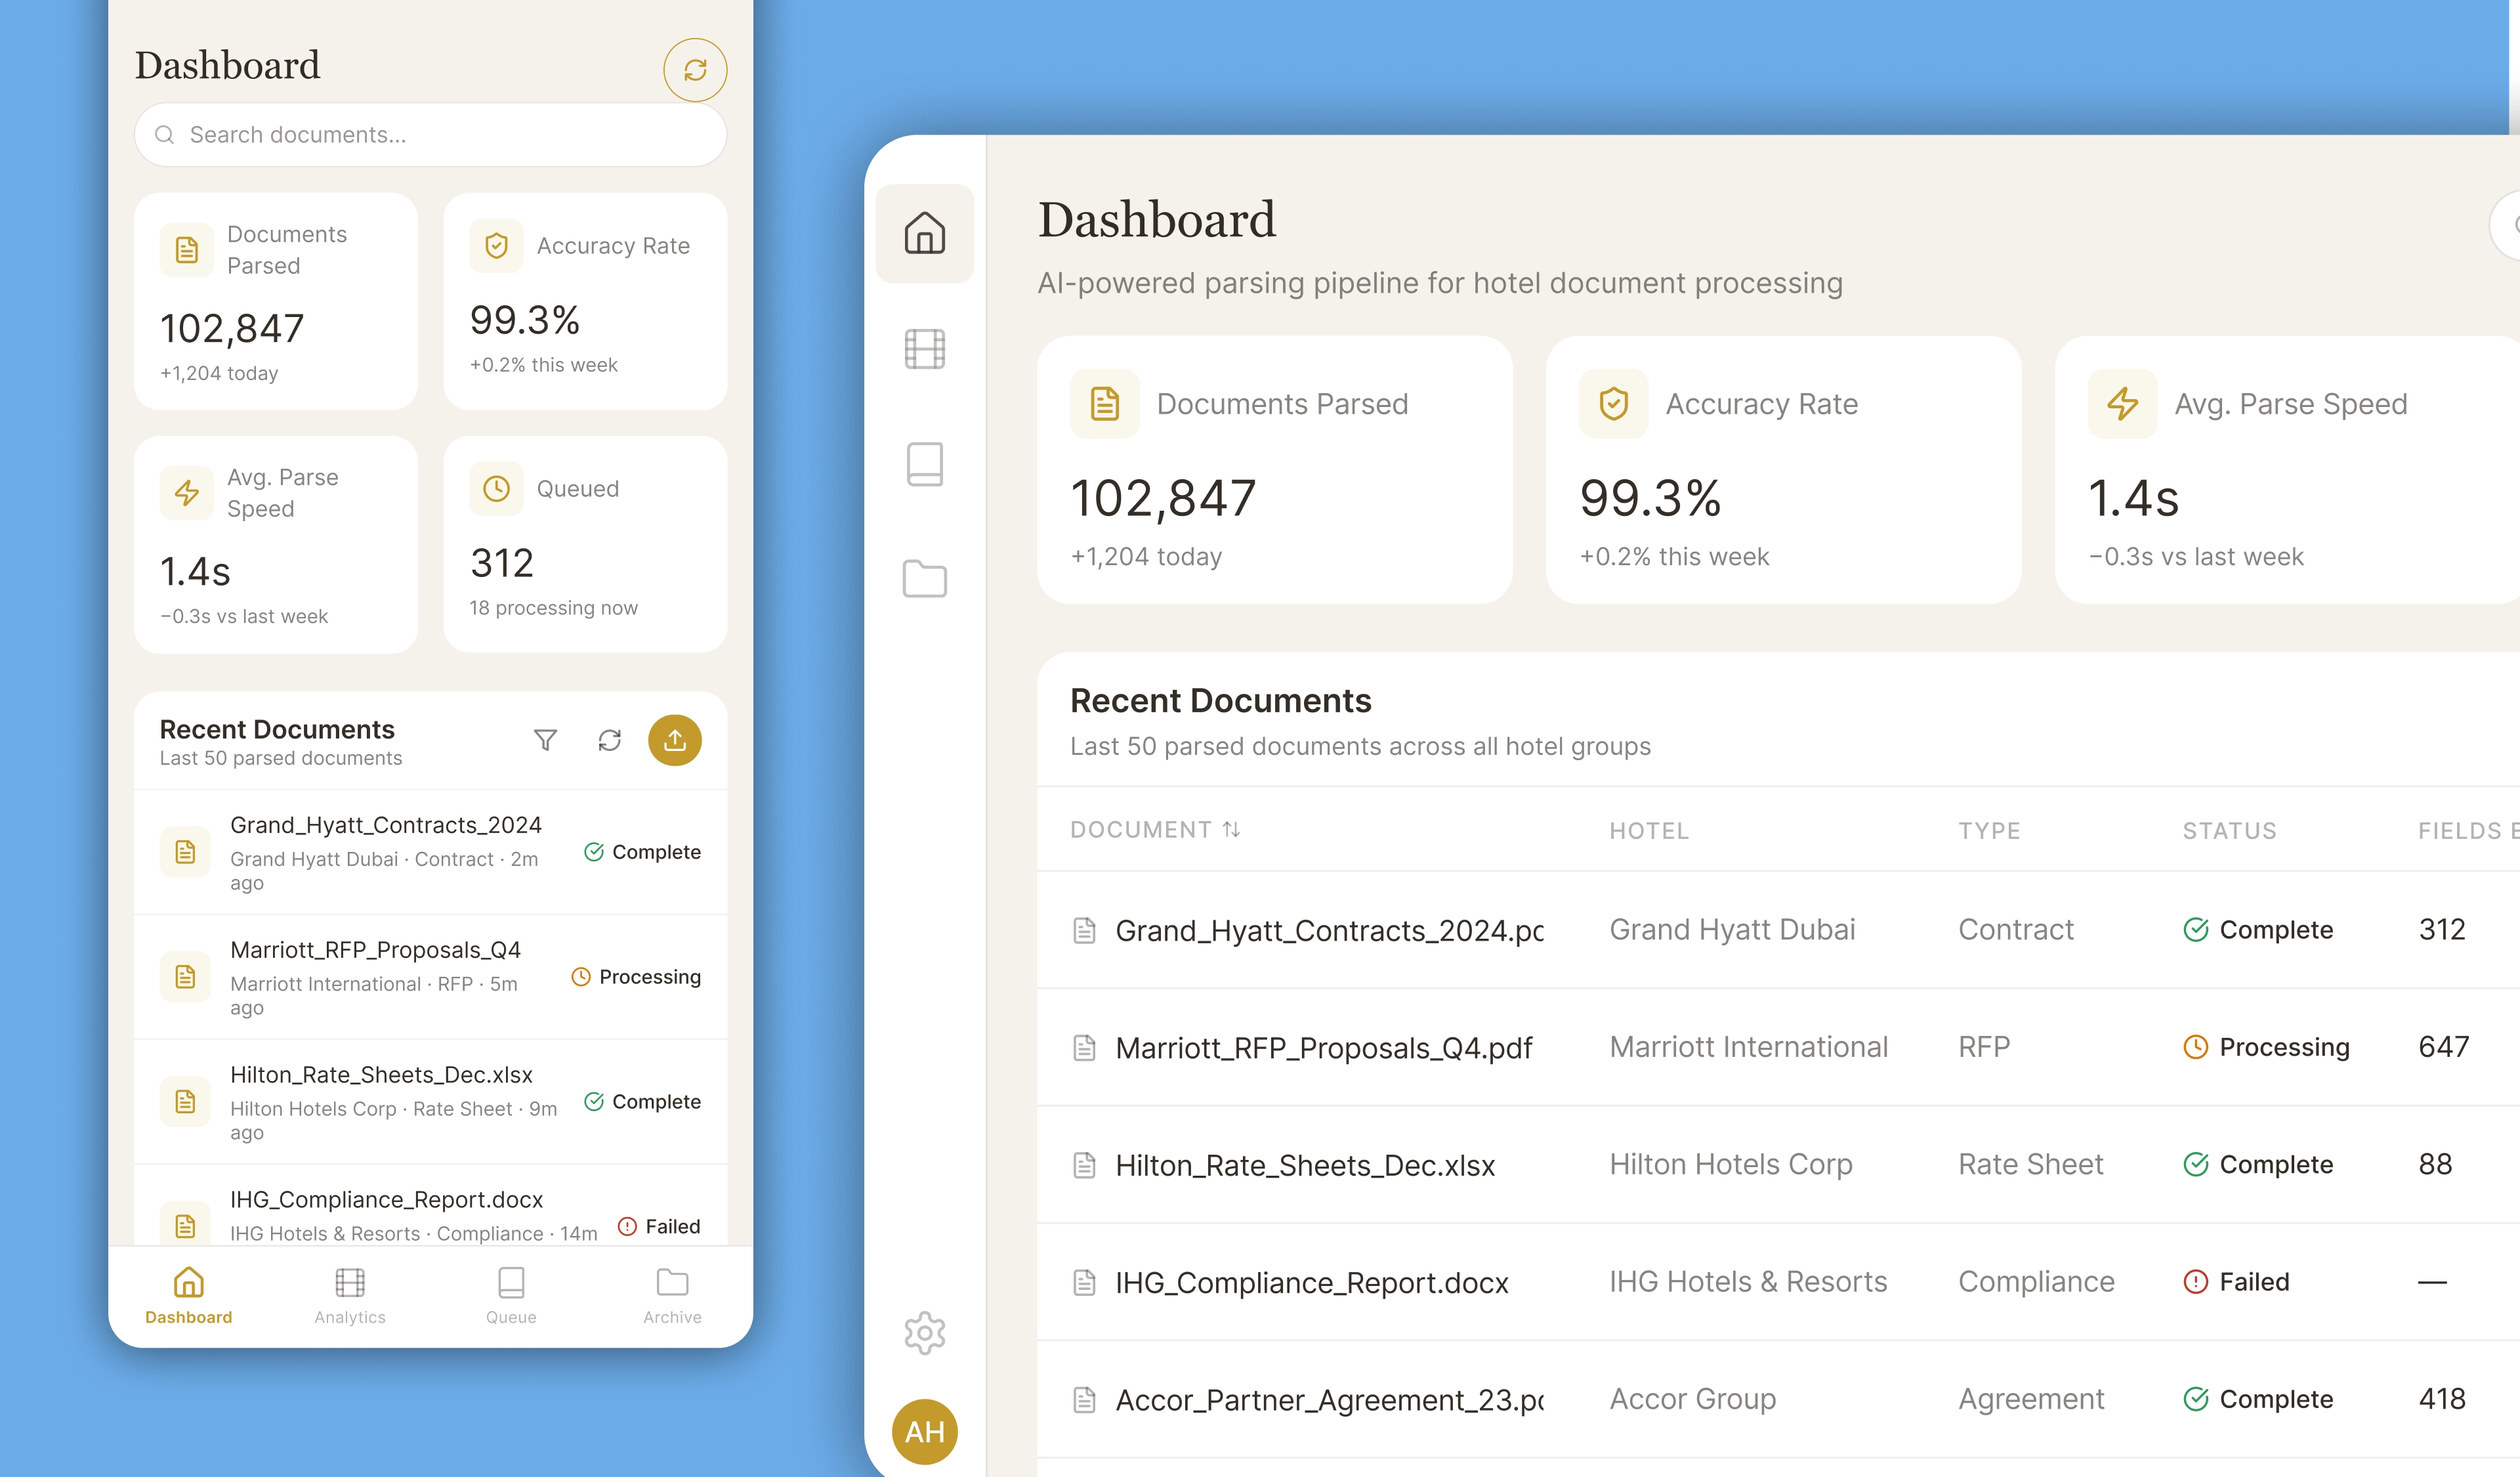Click the file icon beside IHG_Compliance_Report.docx in the desktop table
Screen dimensions: 2520x1477
click(1084, 1282)
